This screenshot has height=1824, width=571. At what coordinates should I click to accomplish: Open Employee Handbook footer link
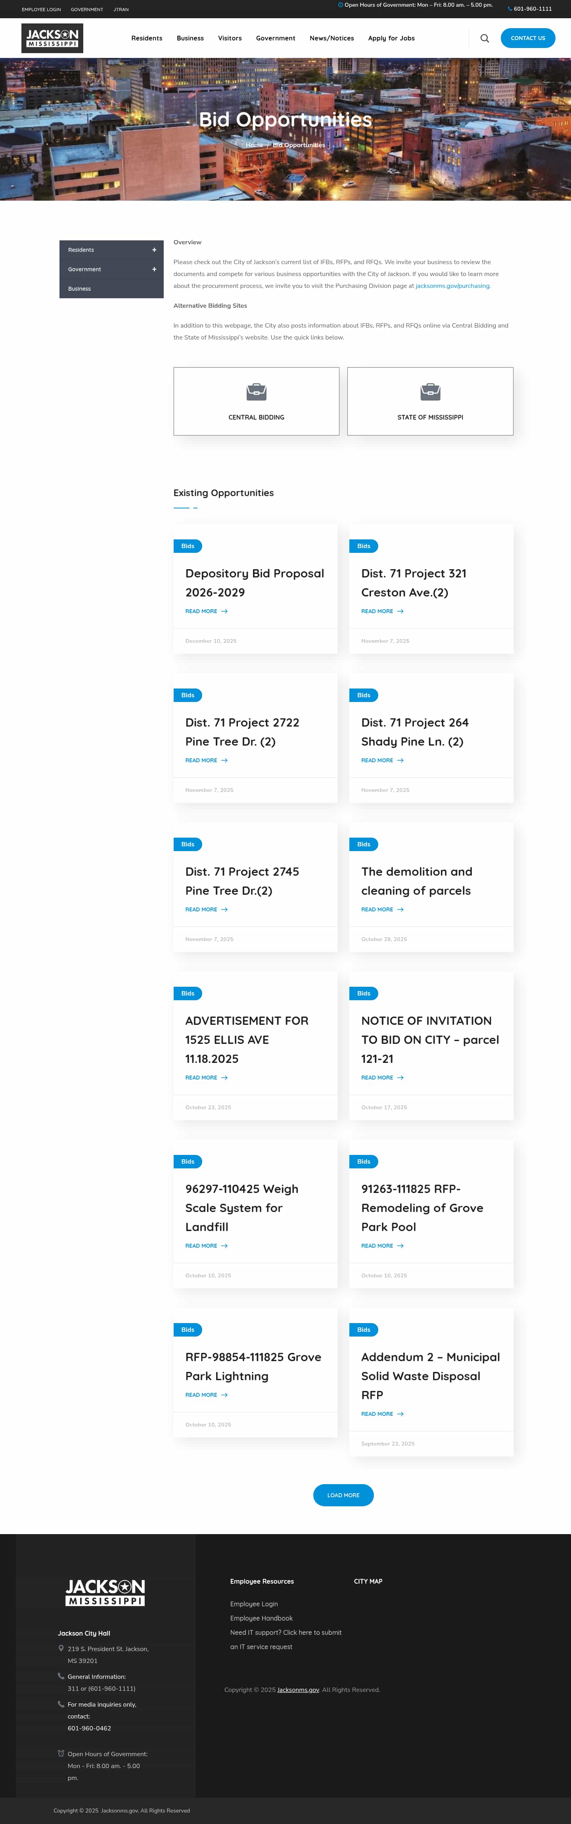(x=261, y=1618)
